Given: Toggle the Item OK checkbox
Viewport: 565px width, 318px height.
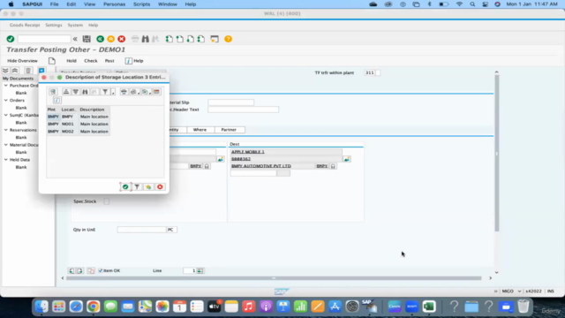Looking at the screenshot, I should click(101, 270).
